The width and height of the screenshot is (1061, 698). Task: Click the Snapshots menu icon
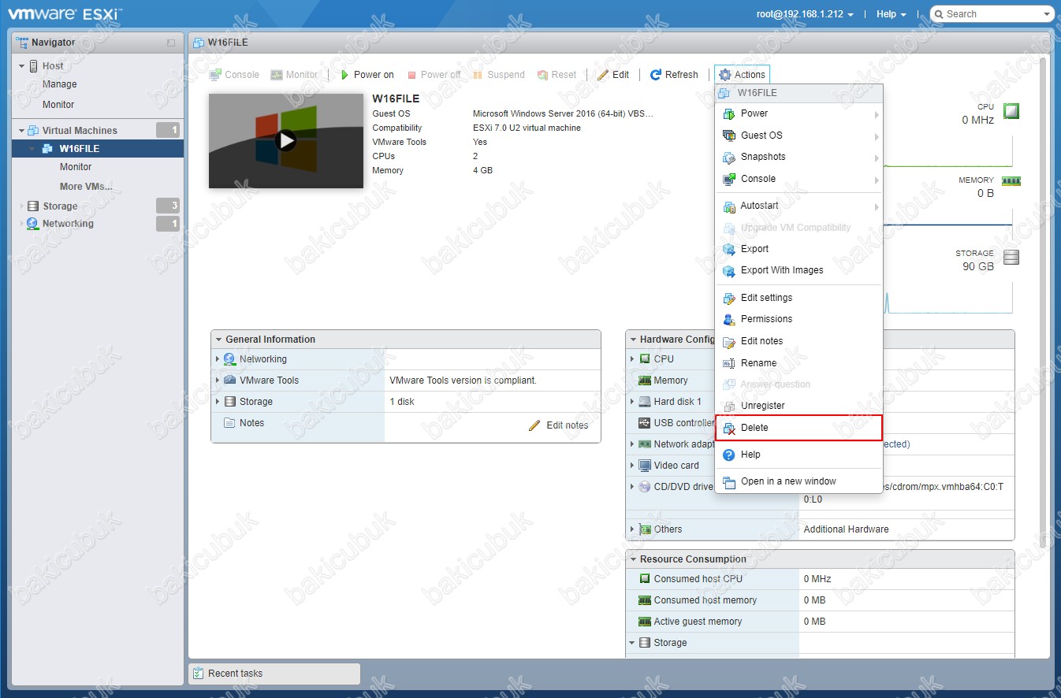coord(729,158)
